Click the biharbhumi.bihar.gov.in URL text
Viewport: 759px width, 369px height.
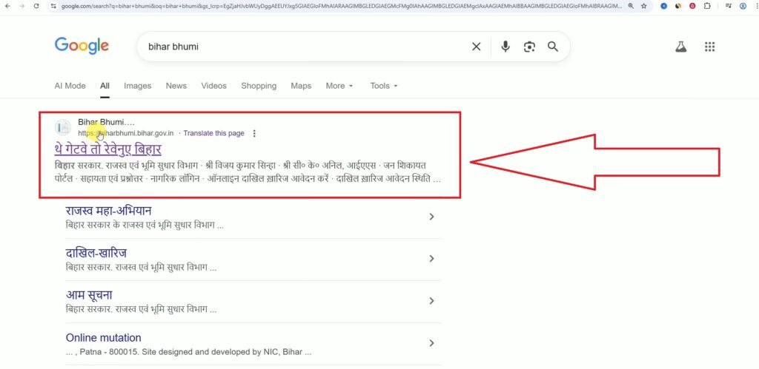pos(126,133)
